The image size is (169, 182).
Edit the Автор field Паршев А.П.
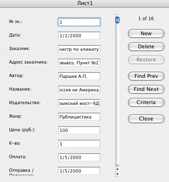tap(79, 76)
